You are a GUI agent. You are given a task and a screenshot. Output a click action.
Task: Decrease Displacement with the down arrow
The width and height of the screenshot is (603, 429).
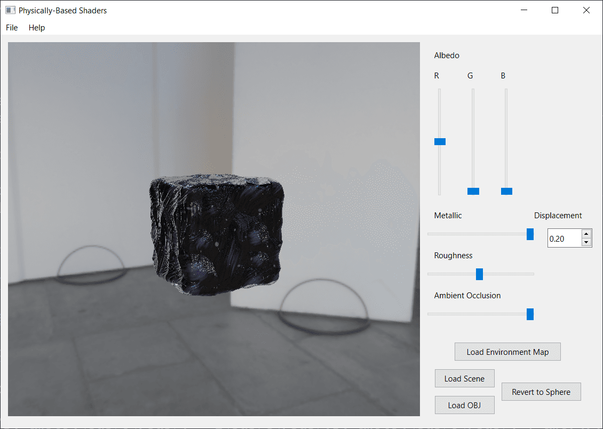coord(586,242)
